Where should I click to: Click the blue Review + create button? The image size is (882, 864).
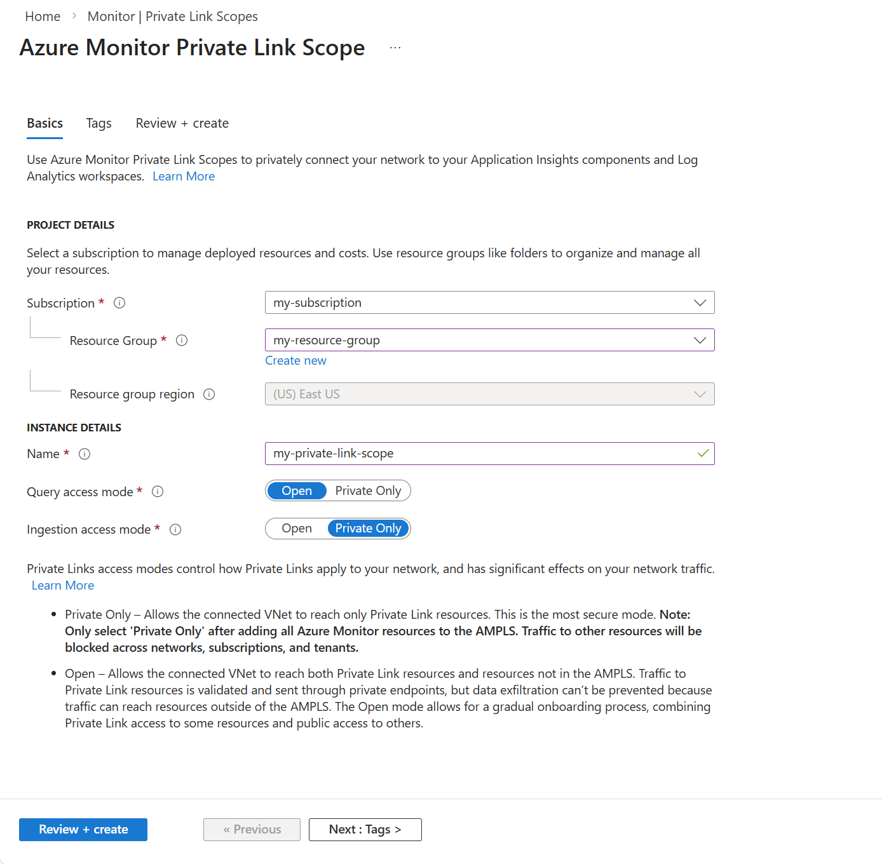[x=83, y=830]
